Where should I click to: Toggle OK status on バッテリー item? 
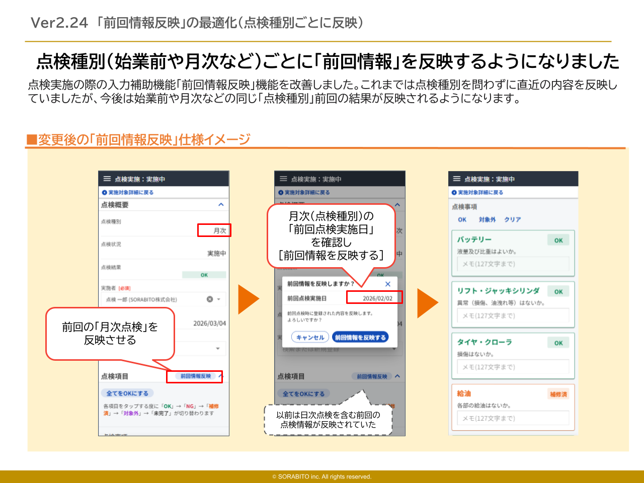(x=558, y=240)
